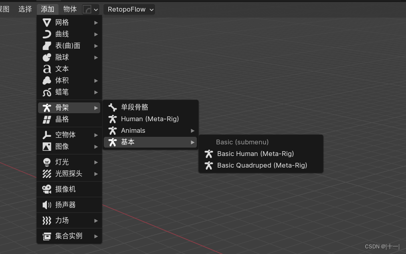406x254 pixels.
Task: Expand the 蜡笔 submenu arrow
Action: click(96, 92)
